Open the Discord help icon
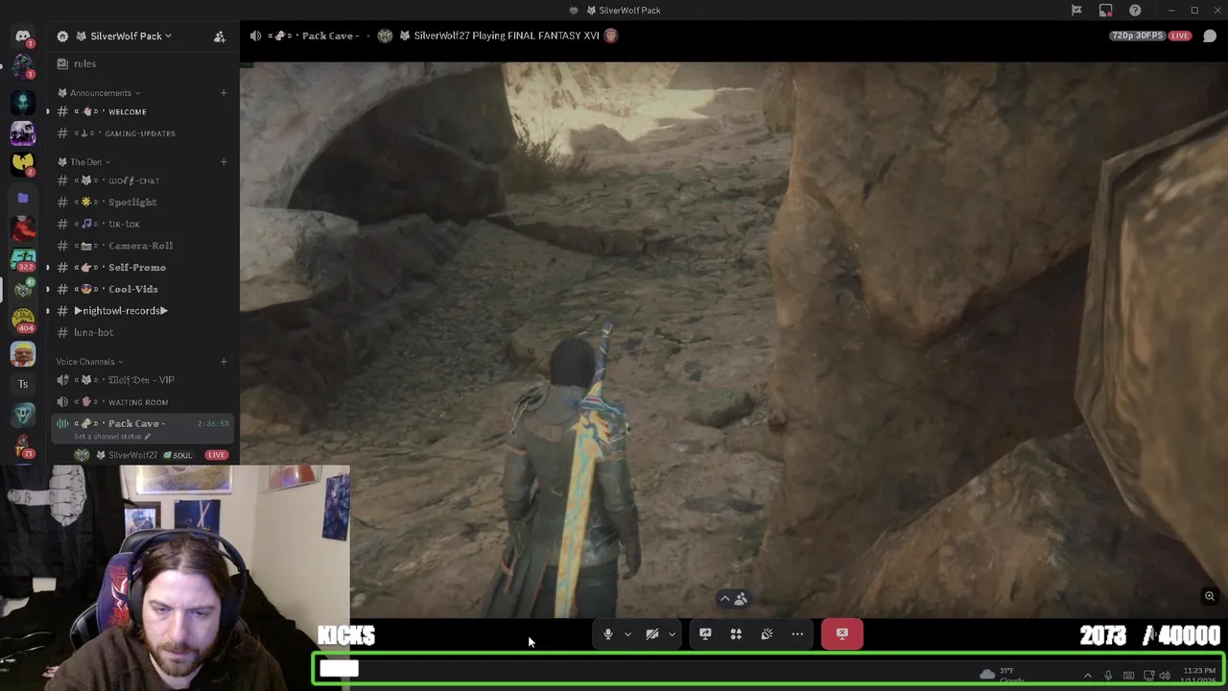Screen dimensions: 1228x691 coord(1135,11)
